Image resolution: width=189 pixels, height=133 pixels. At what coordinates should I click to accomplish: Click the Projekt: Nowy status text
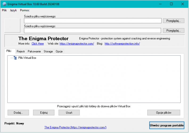click(14, 123)
